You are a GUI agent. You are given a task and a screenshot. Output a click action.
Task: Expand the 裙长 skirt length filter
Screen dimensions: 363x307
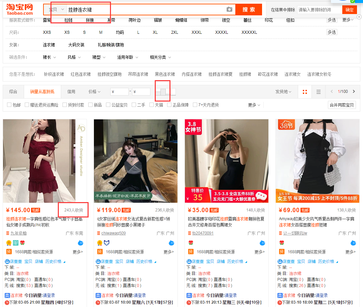tap(49, 57)
